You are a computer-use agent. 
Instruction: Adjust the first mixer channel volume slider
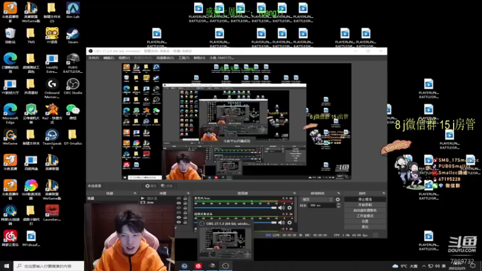pyautogui.click(x=236, y=208)
